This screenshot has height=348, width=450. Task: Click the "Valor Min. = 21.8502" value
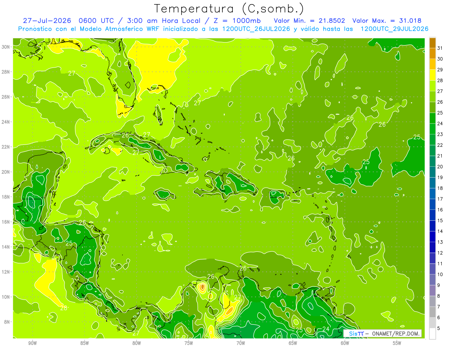tap(309, 21)
